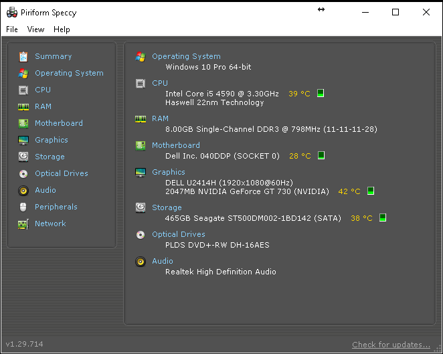Click the CPU chip icon in sidebar

(23, 90)
